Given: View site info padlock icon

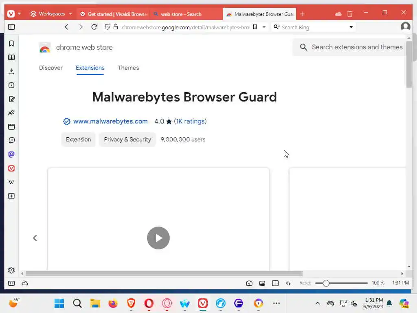Looking at the screenshot, I should 116,27.
